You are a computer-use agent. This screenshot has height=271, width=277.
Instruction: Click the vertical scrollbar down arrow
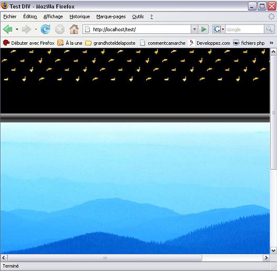pyautogui.click(x=273, y=250)
